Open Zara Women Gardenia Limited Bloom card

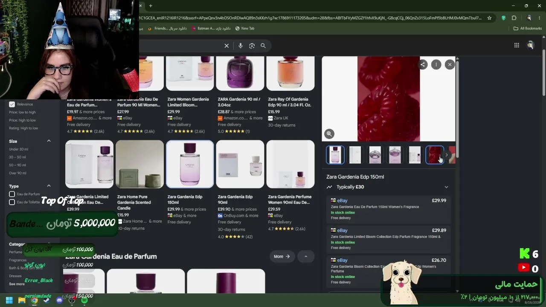[190, 95]
